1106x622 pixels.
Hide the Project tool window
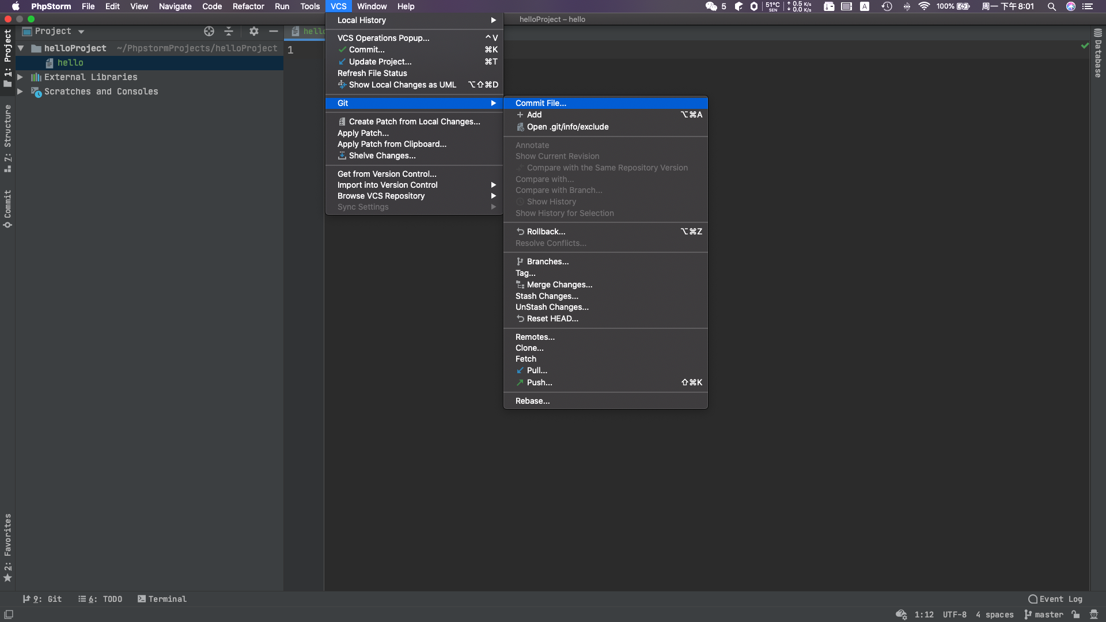tap(274, 31)
